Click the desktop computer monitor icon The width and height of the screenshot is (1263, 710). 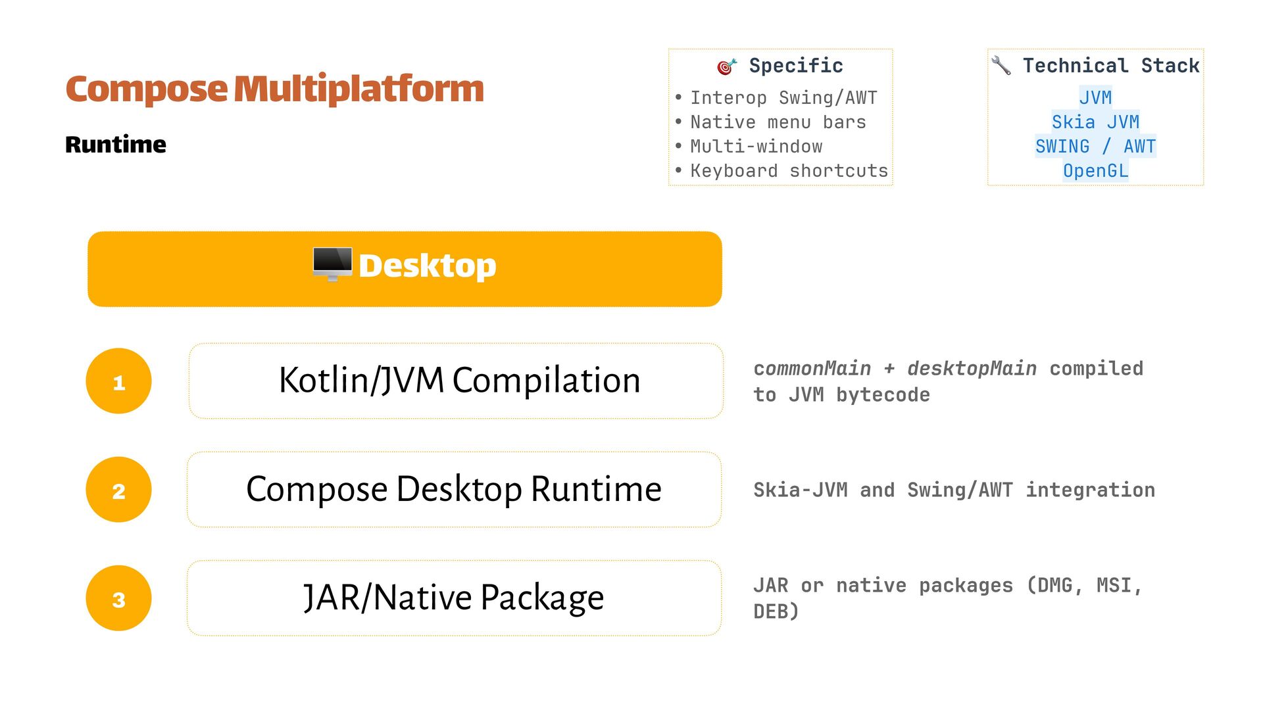point(332,264)
